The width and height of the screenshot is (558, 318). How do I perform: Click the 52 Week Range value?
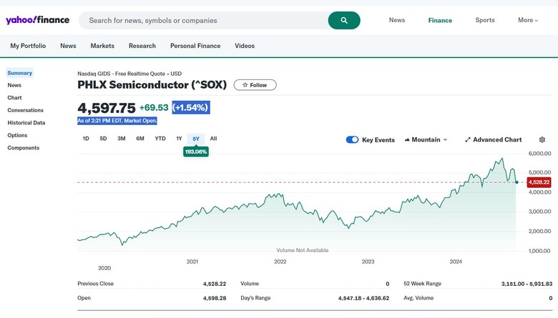(x=527, y=284)
